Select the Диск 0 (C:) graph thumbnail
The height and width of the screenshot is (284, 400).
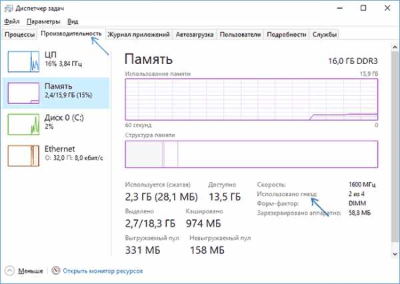(22, 124)
